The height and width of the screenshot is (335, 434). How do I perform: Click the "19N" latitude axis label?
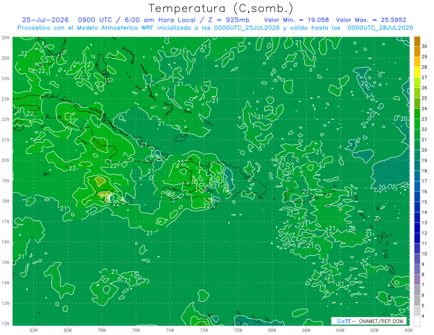[x=5, y=180]
